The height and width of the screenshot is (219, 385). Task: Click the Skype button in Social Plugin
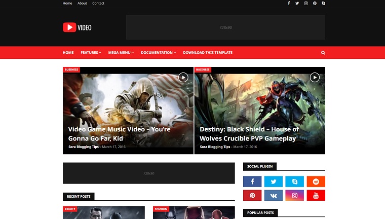point(294,181)
